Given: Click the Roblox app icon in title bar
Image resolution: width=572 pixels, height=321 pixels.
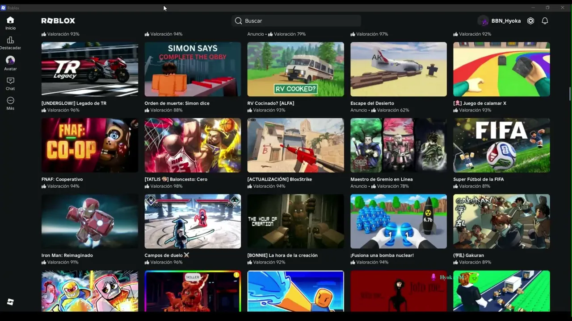Looking at the screenshot, I should (x=3, y=8).
